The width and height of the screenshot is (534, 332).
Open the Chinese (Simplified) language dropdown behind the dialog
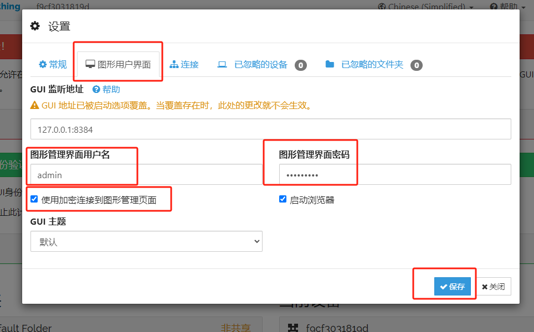[x=425, y=7]
